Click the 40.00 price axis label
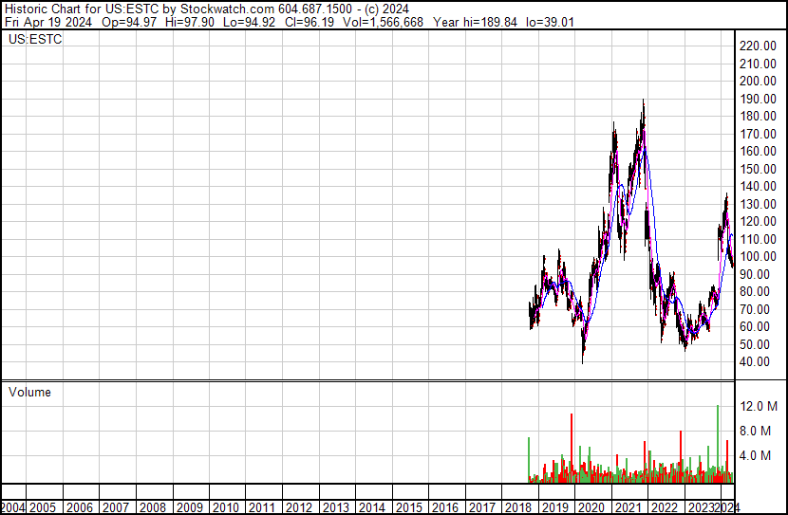This screenshot has height=515, width=788. point(759,362)
